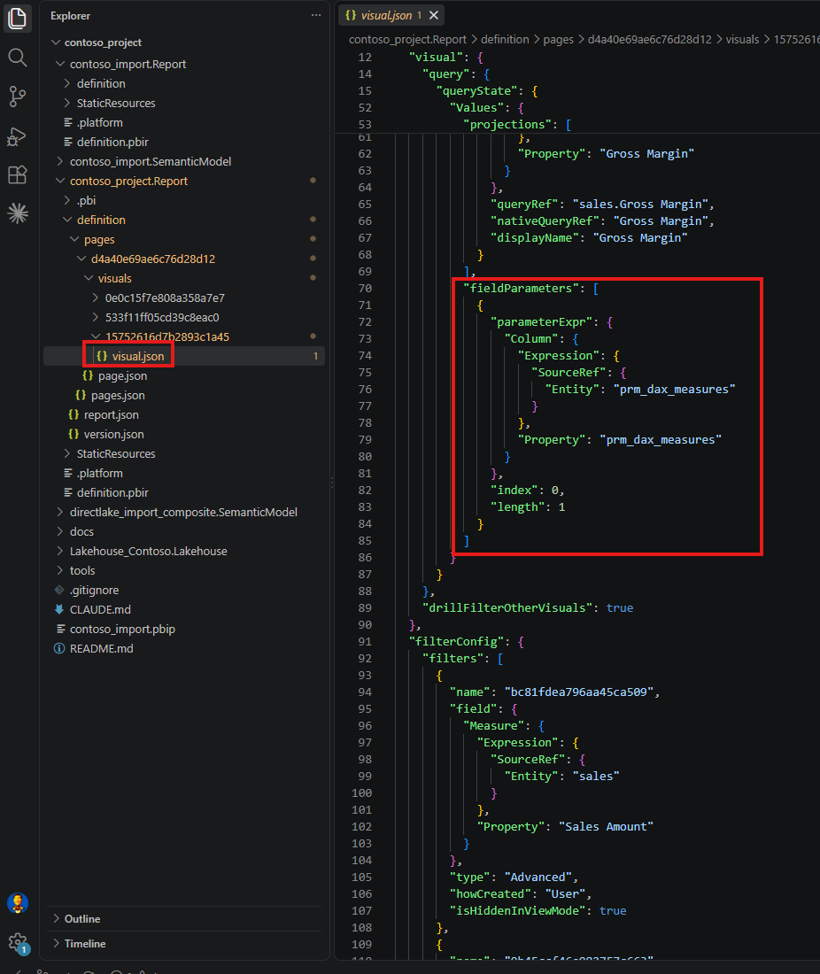Click breadcrumb pages segment
This screenshot has width=820, height=974.
(x=559, y=40)
